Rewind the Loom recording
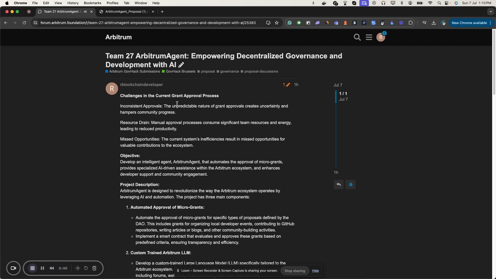Image resolution: width=496 pixels, height=279 pixels. (52, 268)
